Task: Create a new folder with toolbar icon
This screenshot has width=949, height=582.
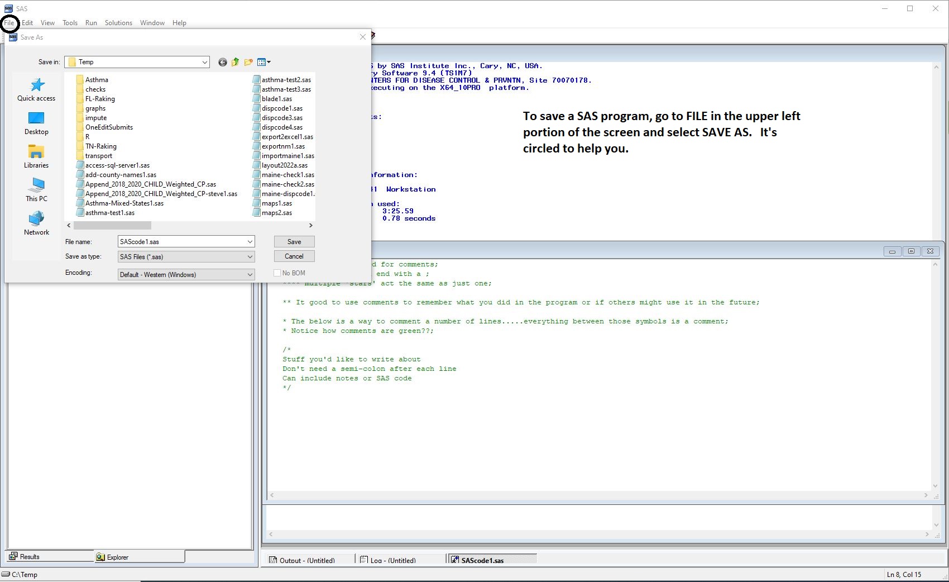Action: pyautogui.click(x=248, y=62)
